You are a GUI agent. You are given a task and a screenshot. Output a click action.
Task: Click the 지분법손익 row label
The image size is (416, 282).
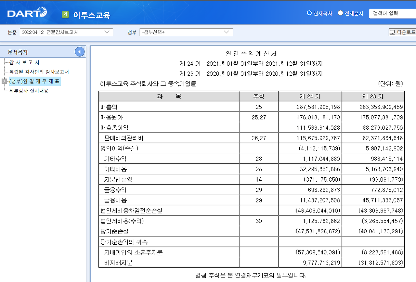click(118, 180)
